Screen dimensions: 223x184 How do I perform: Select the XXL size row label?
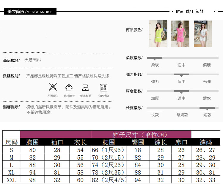click(11, 180)
